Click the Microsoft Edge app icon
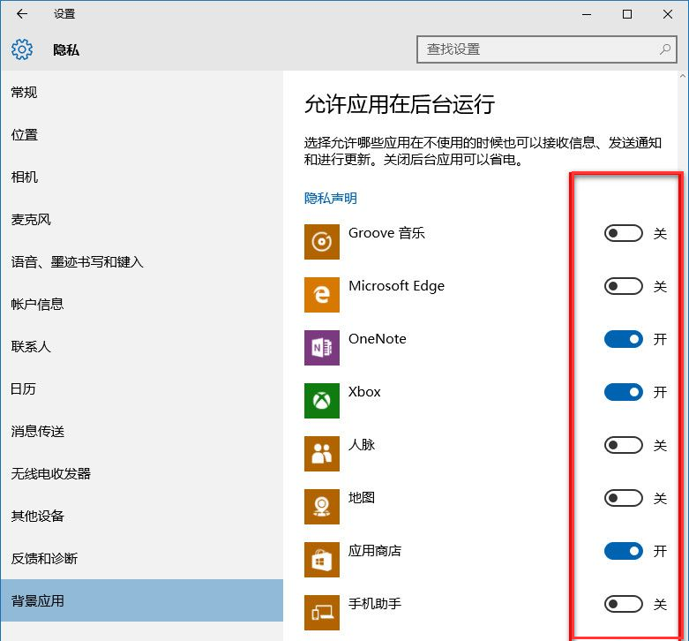Image resolution: width=689 pixels, height=641 pixels. click(x=322, y=295)
